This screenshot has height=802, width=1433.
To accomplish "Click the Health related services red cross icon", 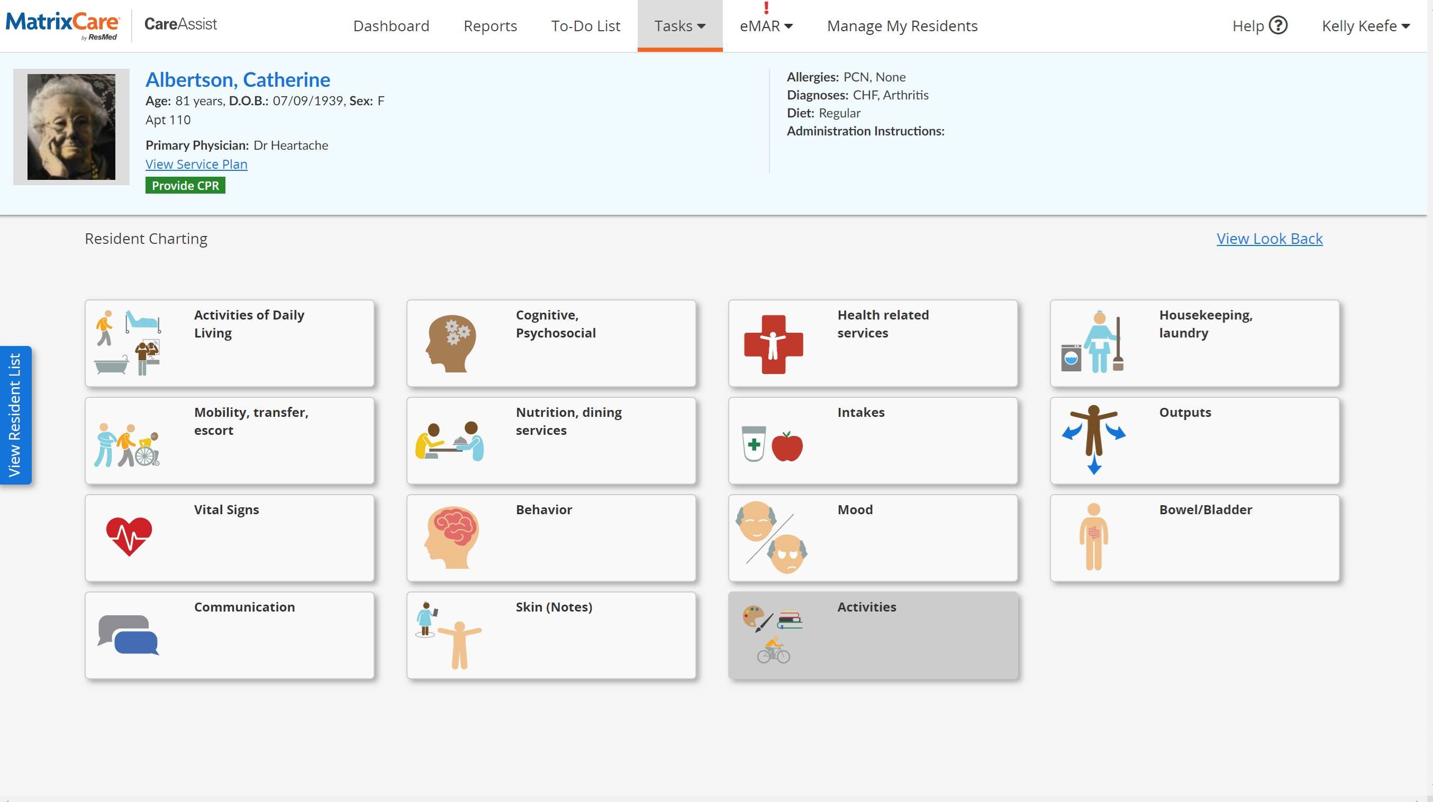I will point(773,344).
